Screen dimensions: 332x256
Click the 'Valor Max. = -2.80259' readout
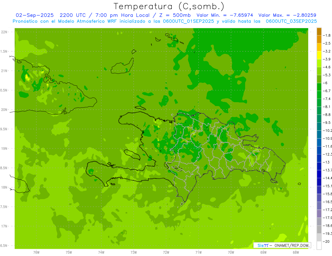coord(287,15)
